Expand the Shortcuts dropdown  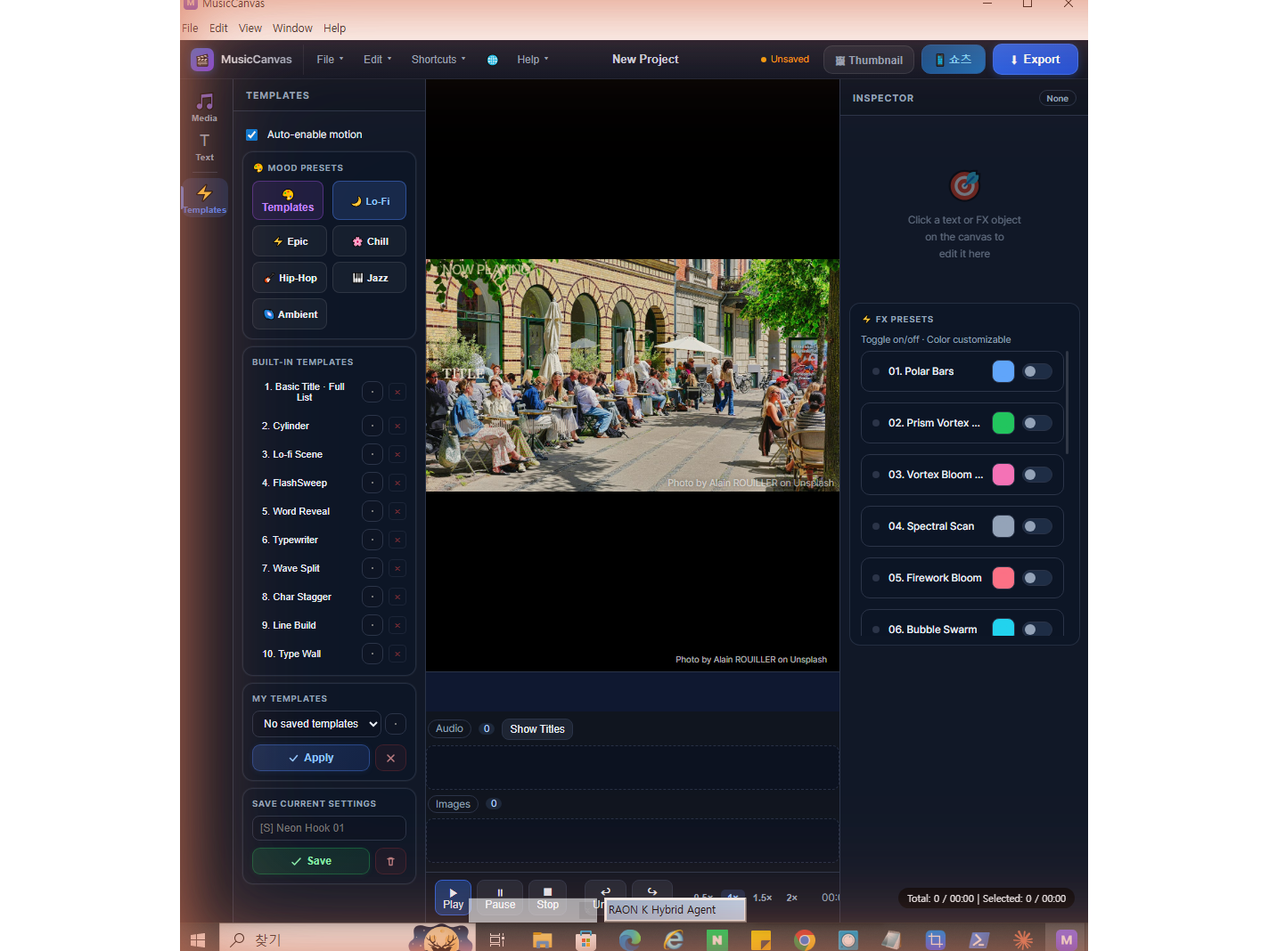point(438,60)
